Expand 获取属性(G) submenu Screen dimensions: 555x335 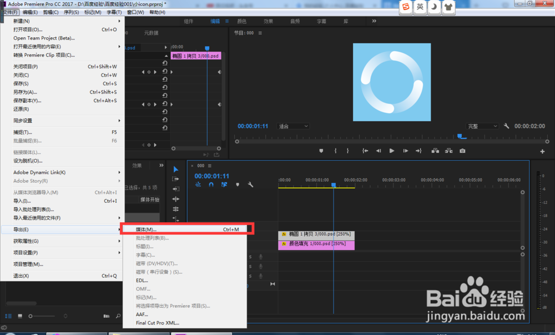coord(62,241)
